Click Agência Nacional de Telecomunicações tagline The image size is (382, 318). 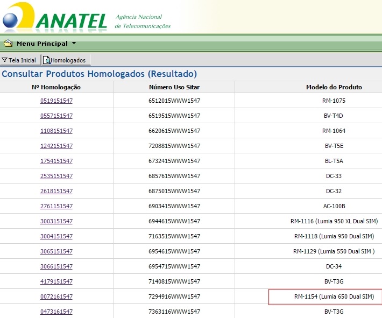pyautogui.click(x=143, y=22)
